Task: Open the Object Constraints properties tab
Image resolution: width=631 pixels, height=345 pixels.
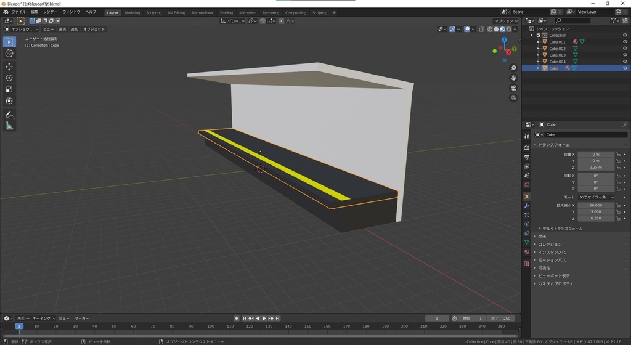Action: coord(527,233)
